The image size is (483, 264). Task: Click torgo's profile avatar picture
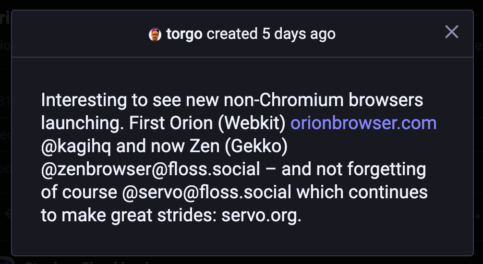click(155, 35)
